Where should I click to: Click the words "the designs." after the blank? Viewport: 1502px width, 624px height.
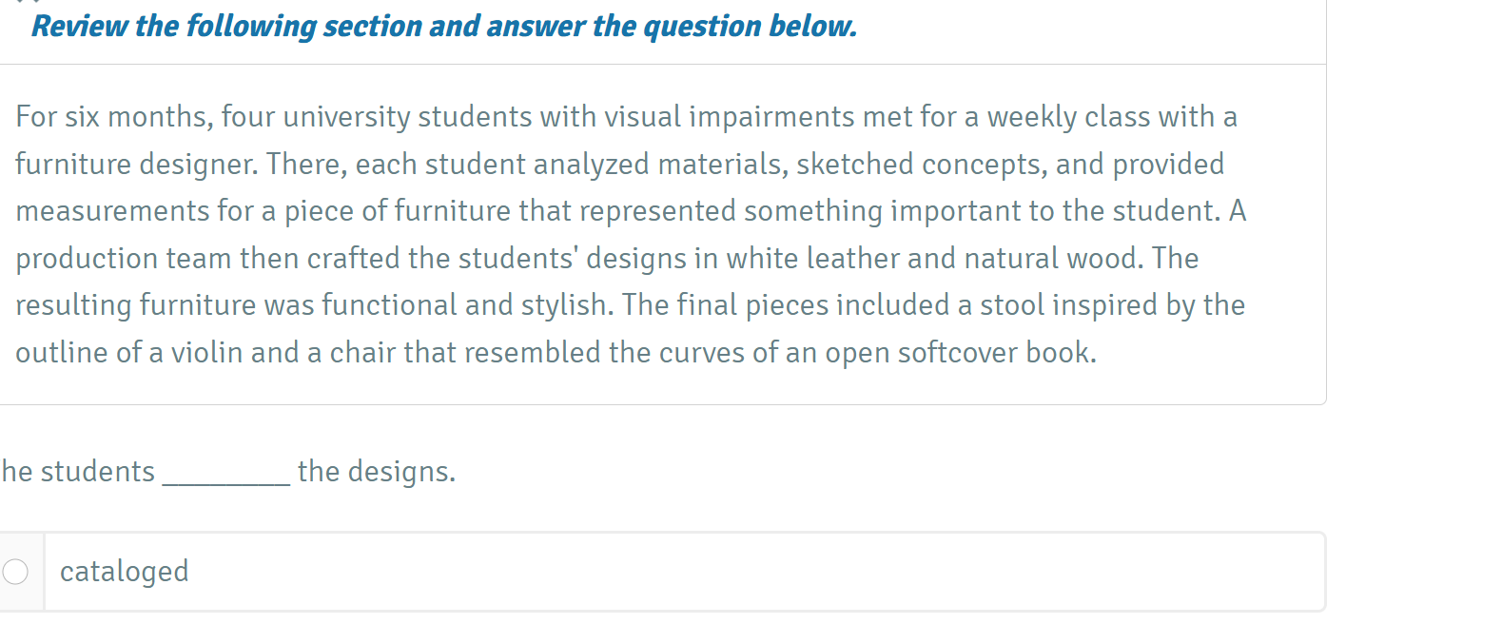coord(377,472)
